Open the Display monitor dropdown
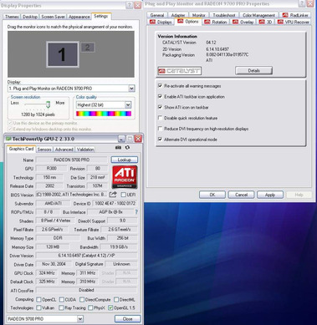Viewport: 317px width, 325px height. (131, 89)
